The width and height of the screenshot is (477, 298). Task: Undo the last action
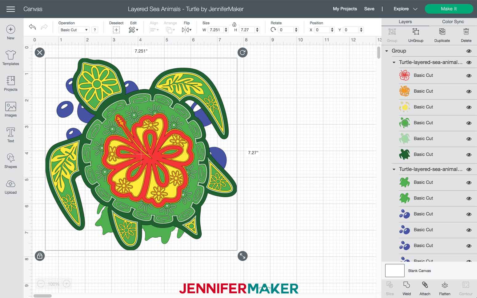coord(32,27)
